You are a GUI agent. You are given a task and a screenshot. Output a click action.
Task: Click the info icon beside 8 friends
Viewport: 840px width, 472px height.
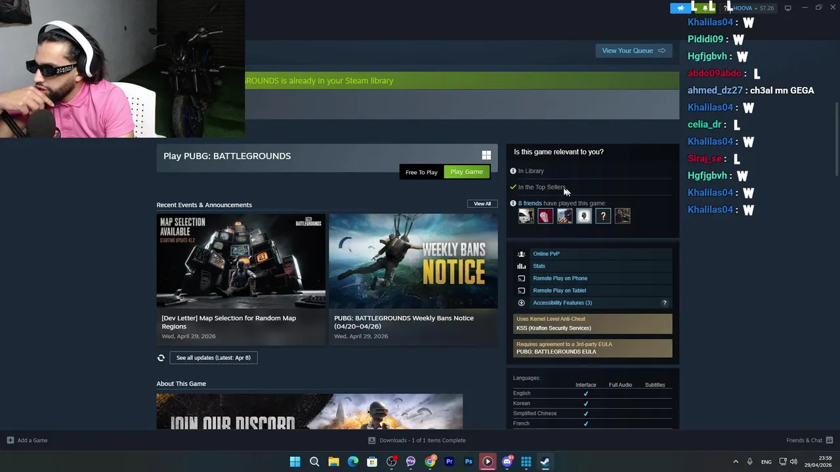[513, 203]
